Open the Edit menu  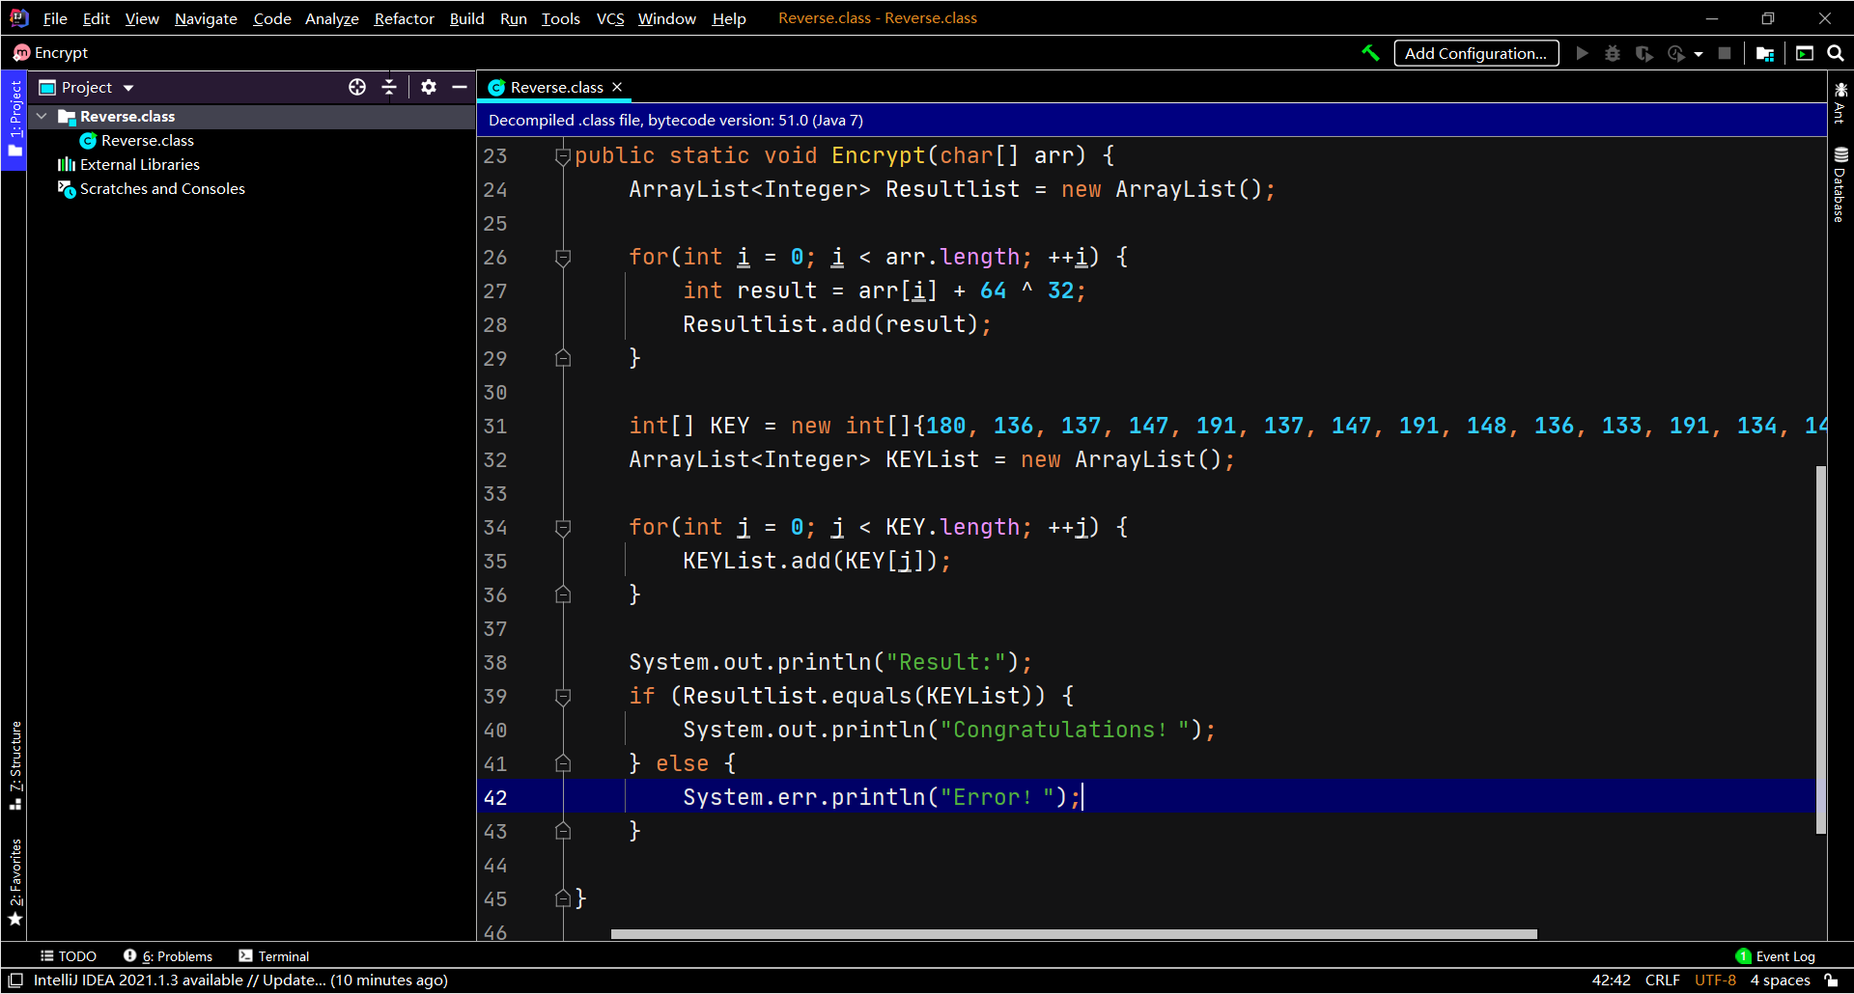(x=96, y=18)
